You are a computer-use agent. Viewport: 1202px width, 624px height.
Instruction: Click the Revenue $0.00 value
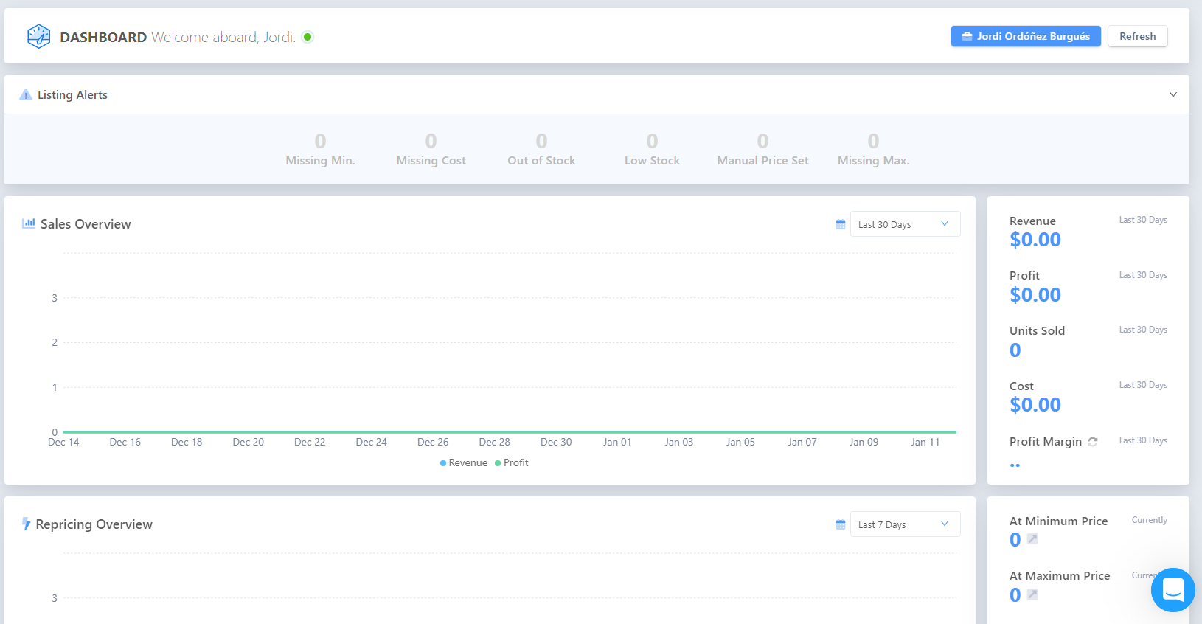point(1035,240)
